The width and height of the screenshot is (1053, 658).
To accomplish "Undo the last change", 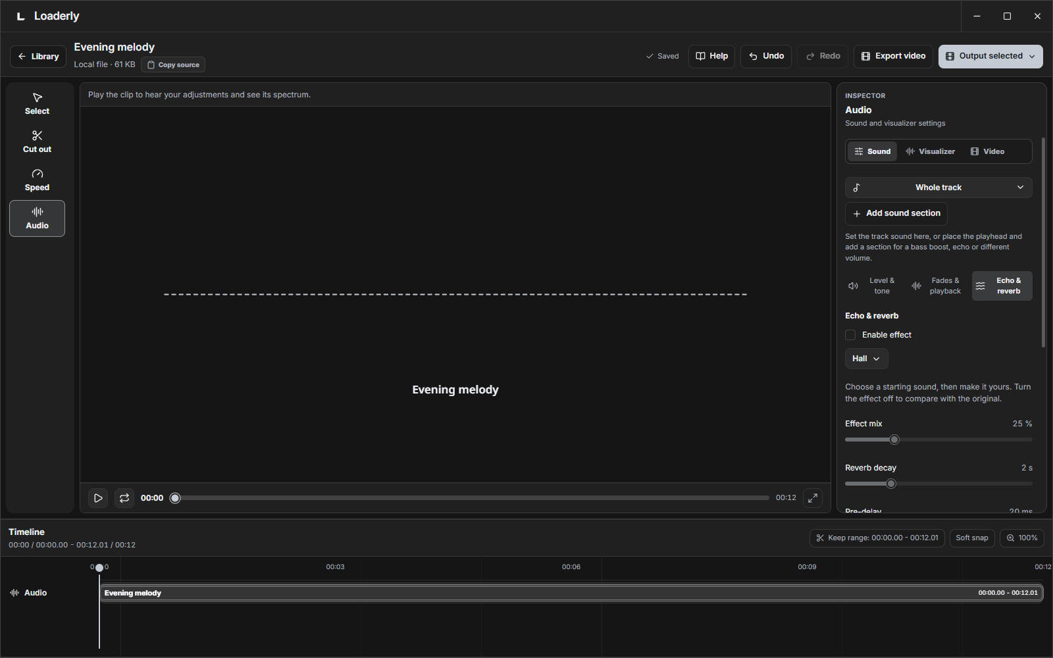I will click(766, 57).
